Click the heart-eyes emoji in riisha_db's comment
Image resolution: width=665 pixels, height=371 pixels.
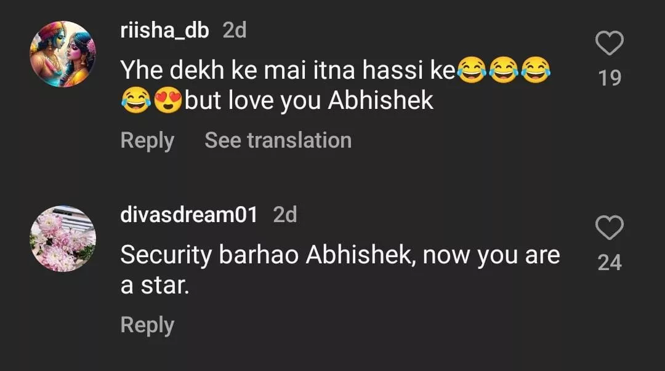pos(167,101)
